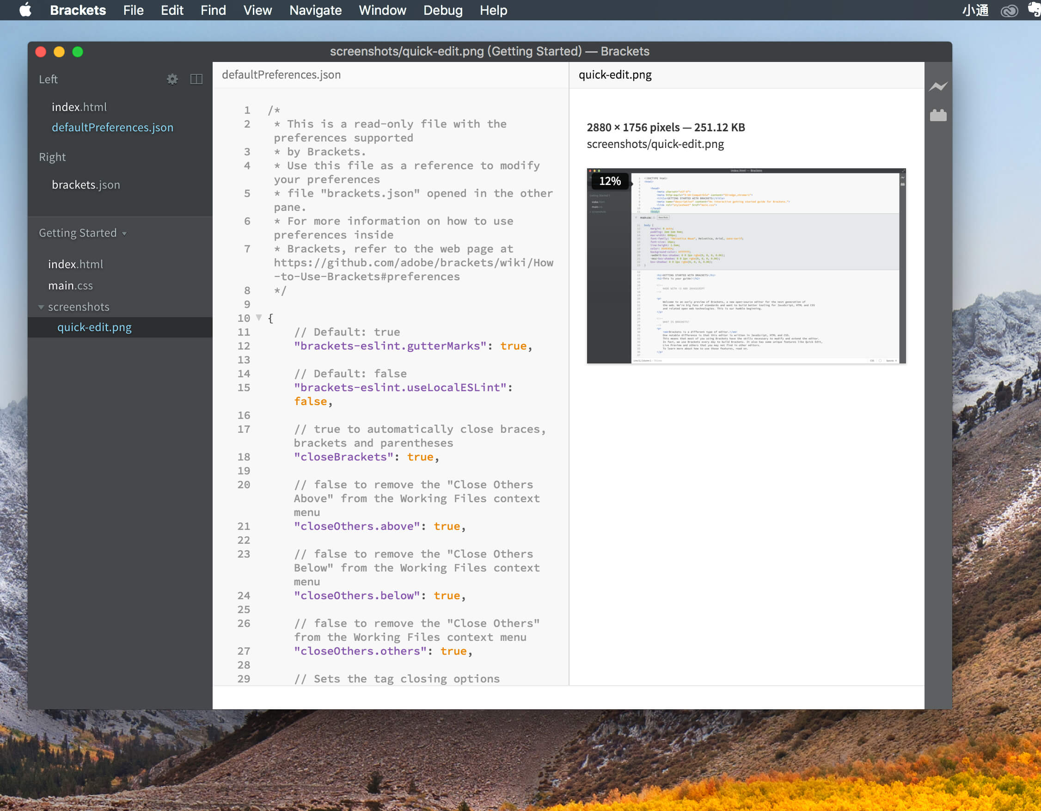1041x811 pixels.
Task: Open the Debug menu
Action: [x=443, y=10]
